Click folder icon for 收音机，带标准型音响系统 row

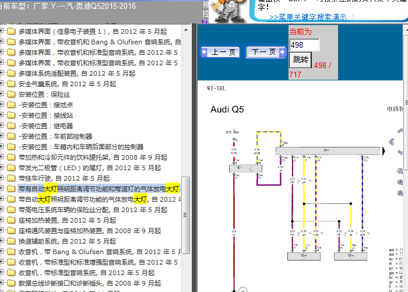click(11, 273)
